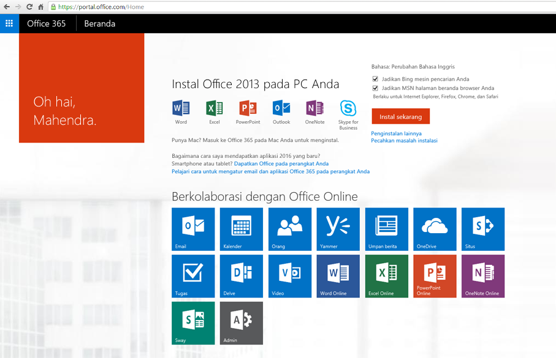Open the Sway tile
Viewport: 556px width, 358px height.
pos(193,323)
